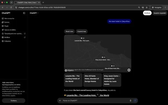Screen dimensions: 168x105
Task: Close the ChatGPT browser tab
Action: click(x=39, y=3)
